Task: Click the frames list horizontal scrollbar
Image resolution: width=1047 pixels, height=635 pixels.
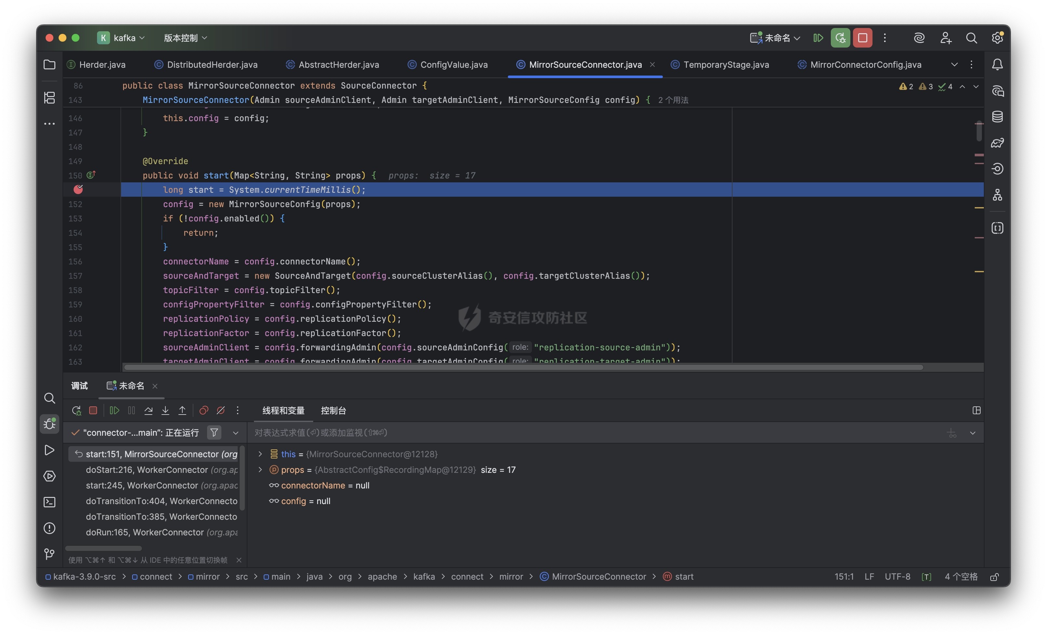Action: coord(103,548)
